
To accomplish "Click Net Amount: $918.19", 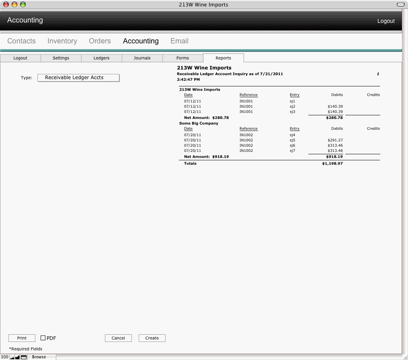I will coord(206,157).
